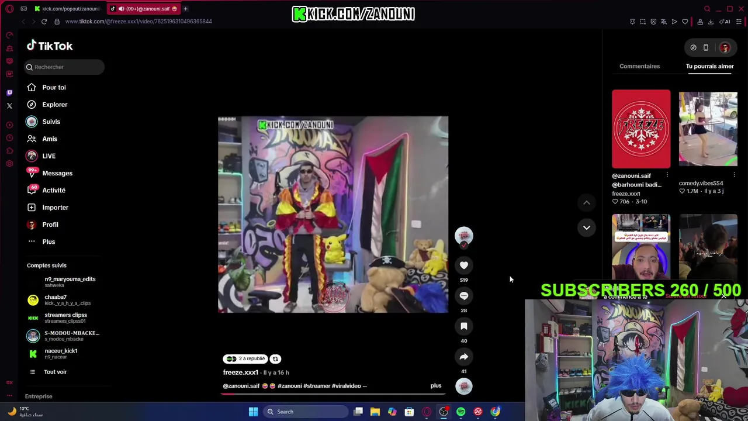The height and width of the screenshot is (421, 748).
Task: Click the Rechercher search field
Action: coord(64,67)
